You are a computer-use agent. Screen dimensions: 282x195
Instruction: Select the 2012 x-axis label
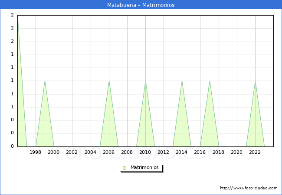click(164, 152)
